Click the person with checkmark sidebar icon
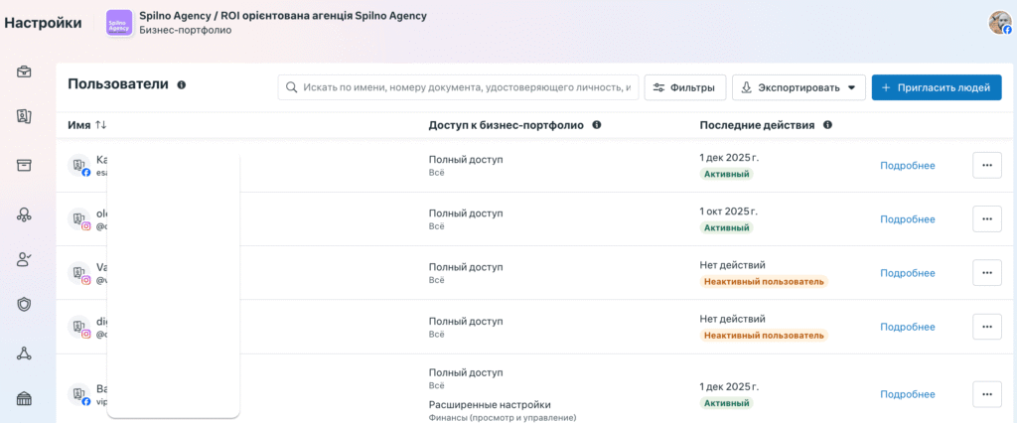 tap(24, 259)
